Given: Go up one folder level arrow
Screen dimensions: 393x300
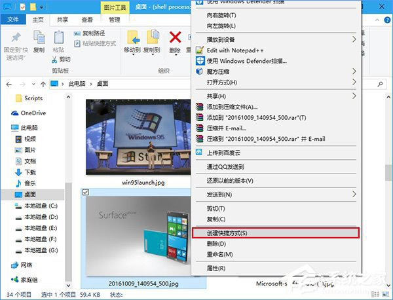Looking at the screenshot, I should pyautogui.click(x=43, y=84).
